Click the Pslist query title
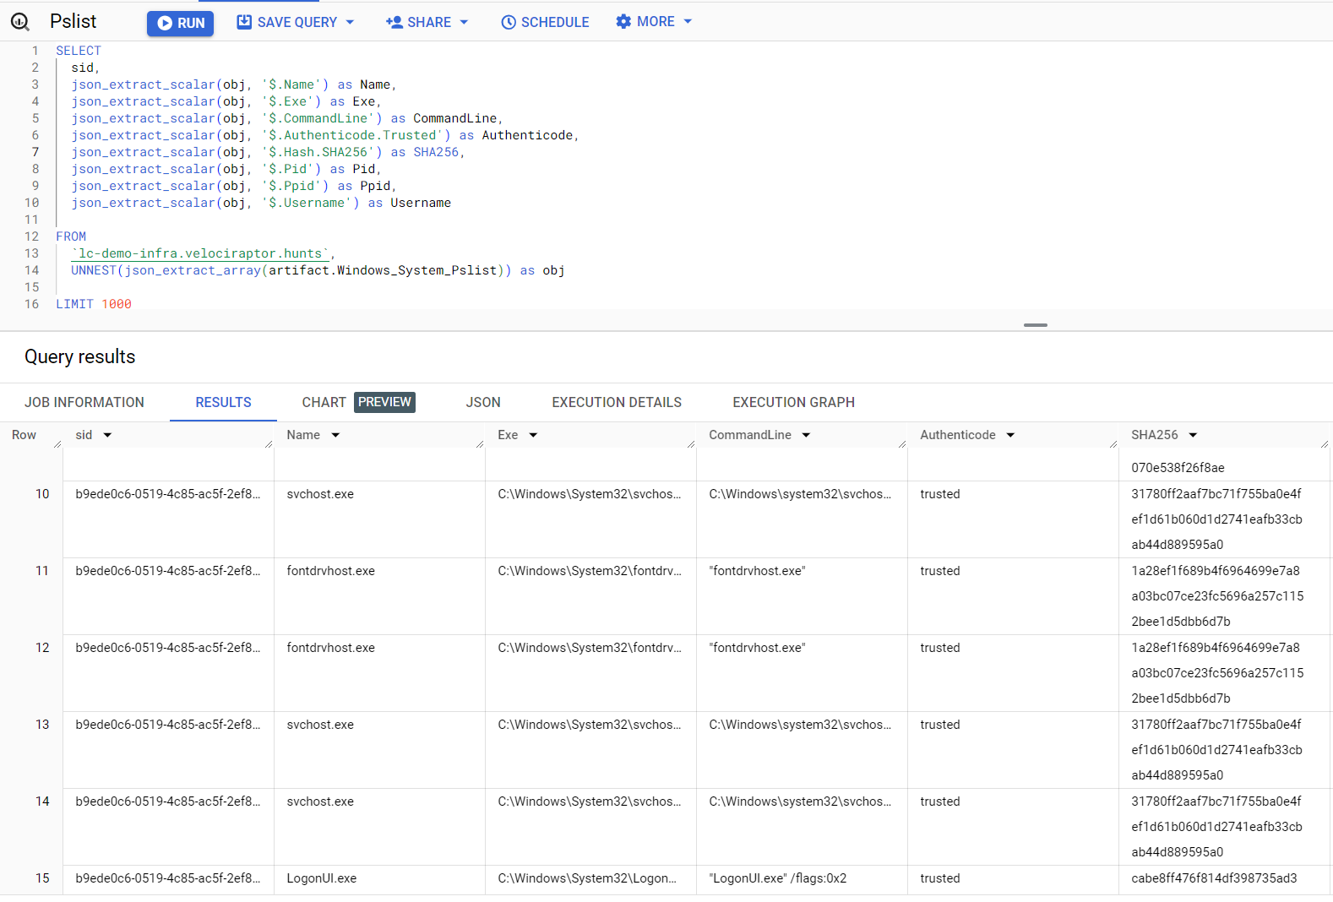 pos(73,21)
